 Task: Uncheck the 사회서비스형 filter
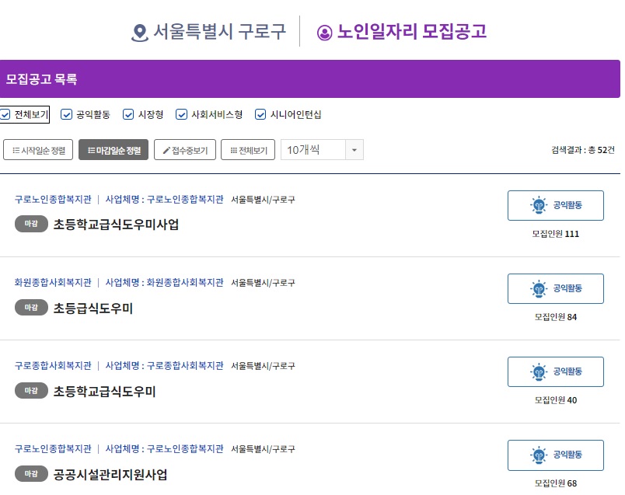[181, 115]
